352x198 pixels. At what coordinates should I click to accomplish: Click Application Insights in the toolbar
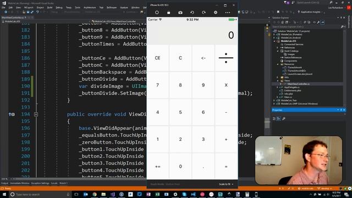pos(310,12)
